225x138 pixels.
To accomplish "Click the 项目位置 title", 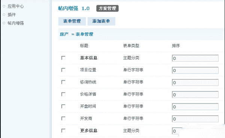I will (x=88, y=70).
